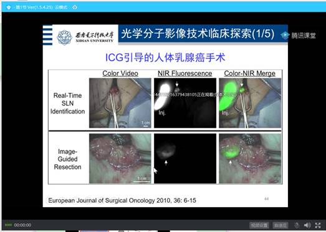326x232 pixels.
Task: Click the second button in the bottom bar
Action: 280,225
